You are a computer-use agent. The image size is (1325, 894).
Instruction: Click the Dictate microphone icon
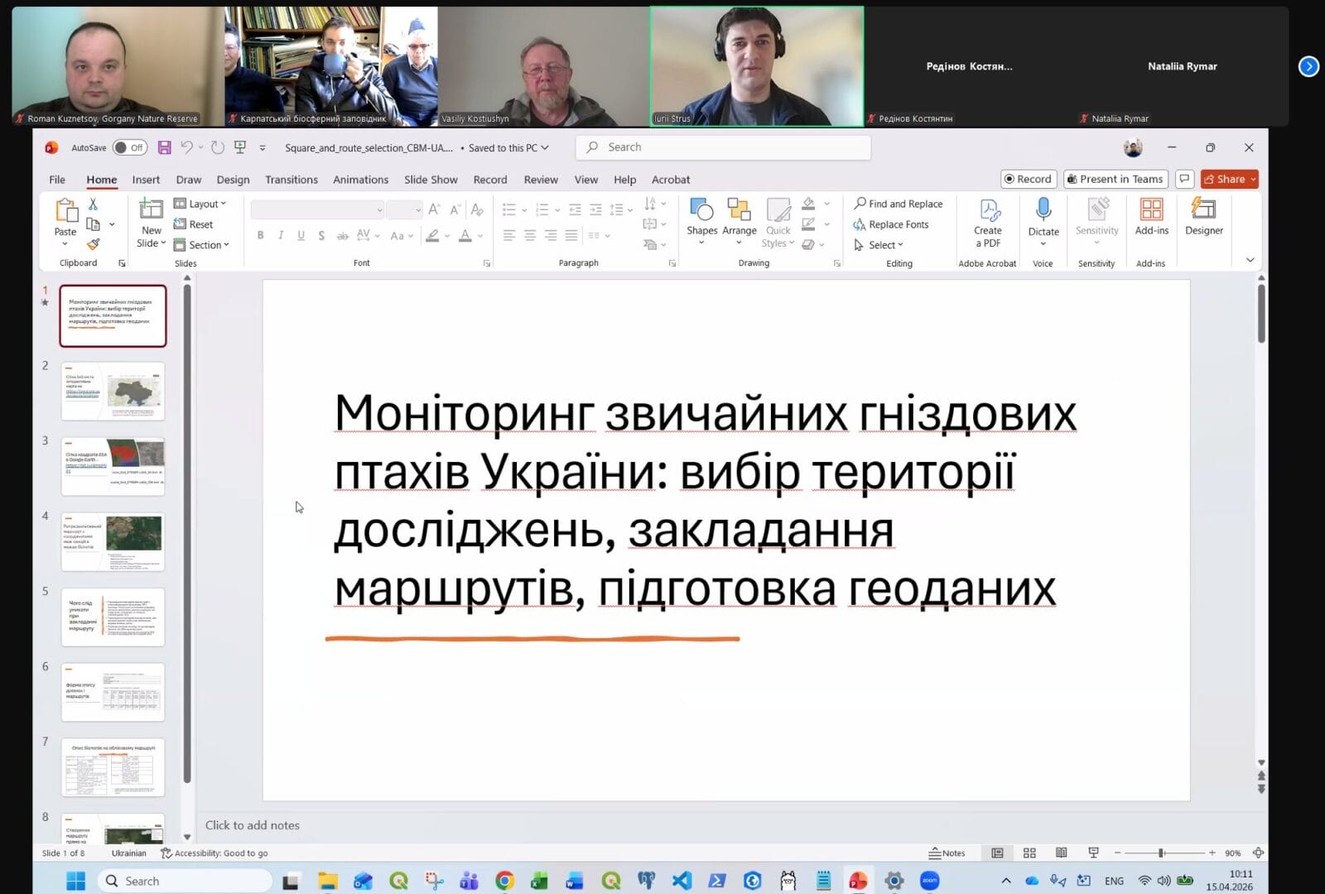(x=1043, y=210)
